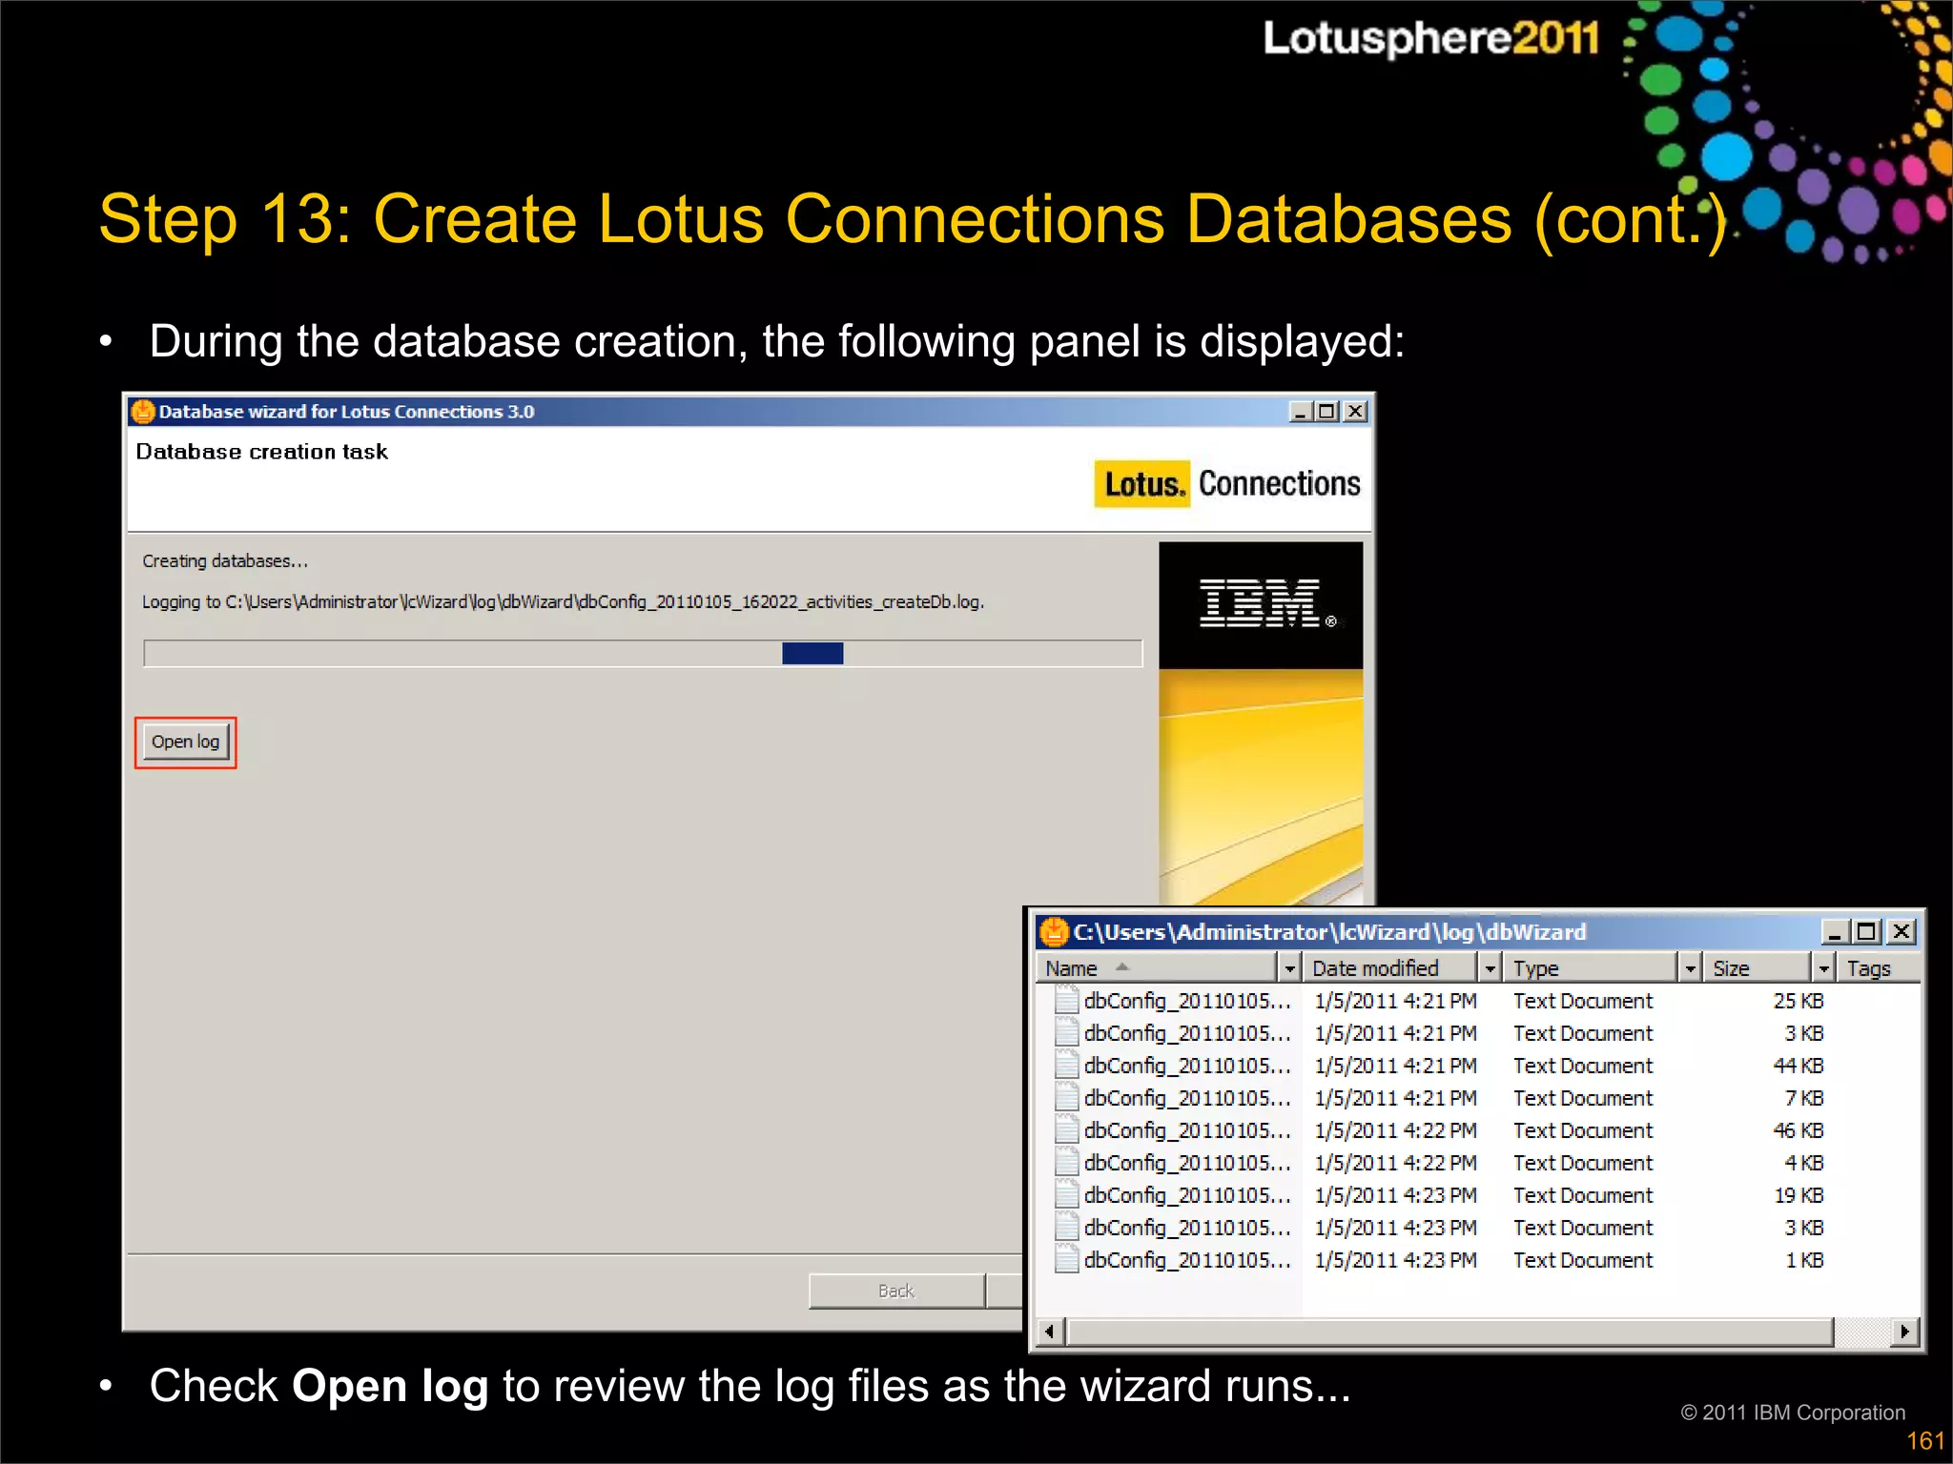Click the wizard title bar app icon
The width and height of the screenshot is (1953, 1464).
point(143,412)
